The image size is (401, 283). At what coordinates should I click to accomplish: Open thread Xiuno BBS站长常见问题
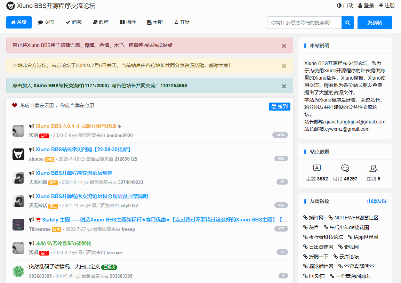[83, 149]
